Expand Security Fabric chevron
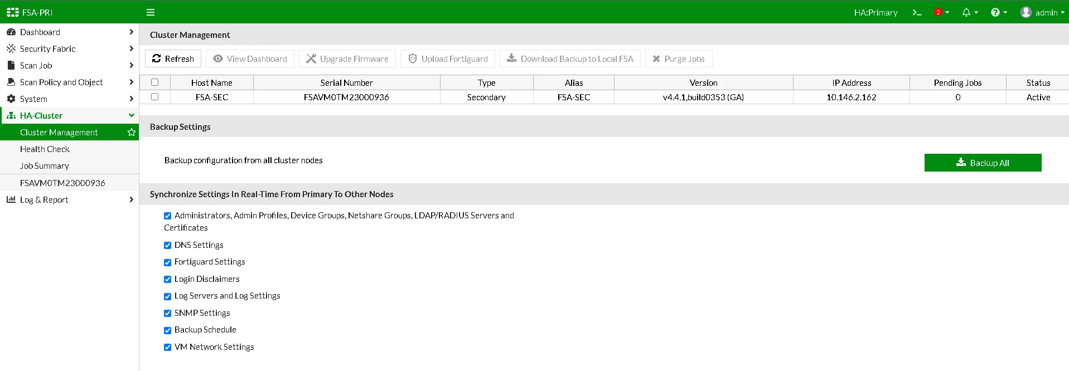1069x371 pixels. (132, 48)
